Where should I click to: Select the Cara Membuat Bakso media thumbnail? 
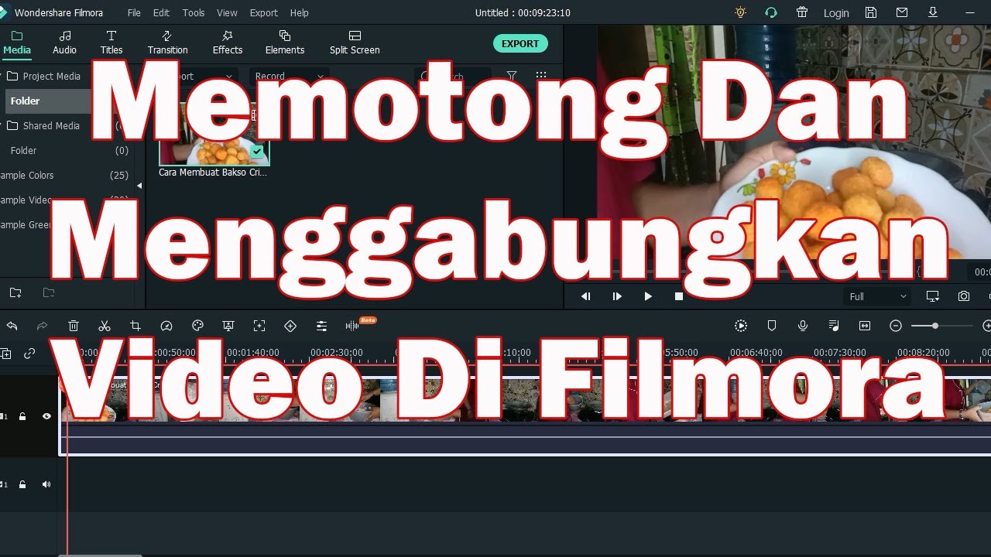tap(214, 135)
